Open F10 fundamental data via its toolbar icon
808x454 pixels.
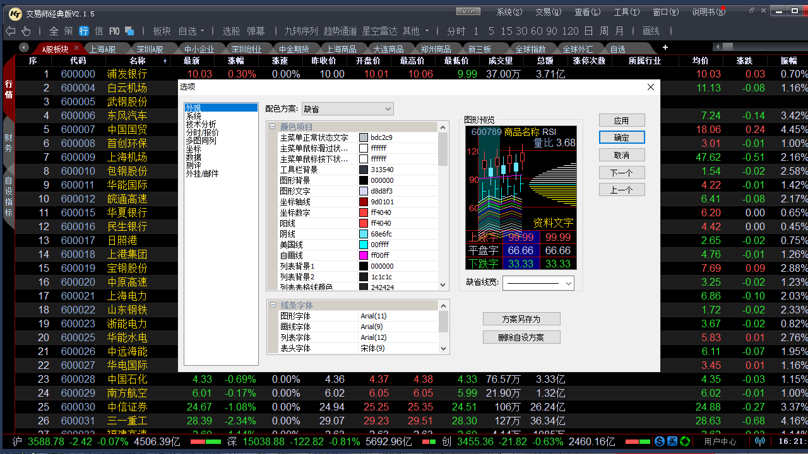(x=114, y=30)
